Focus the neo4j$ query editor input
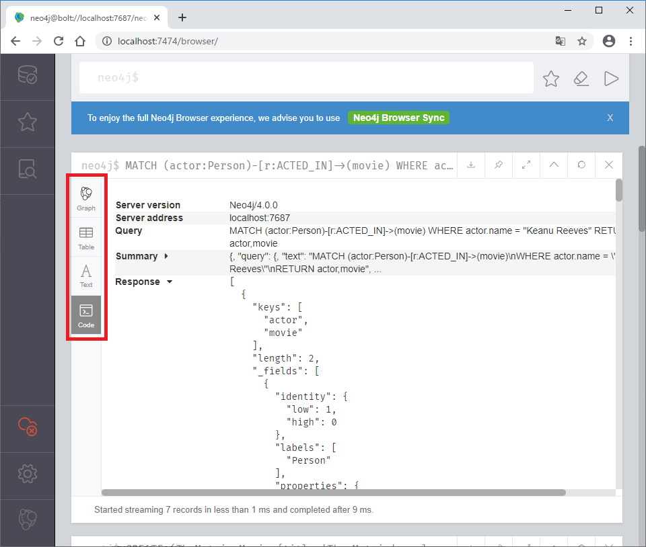The height and width of the screenshot is (547, 646). 306,77
